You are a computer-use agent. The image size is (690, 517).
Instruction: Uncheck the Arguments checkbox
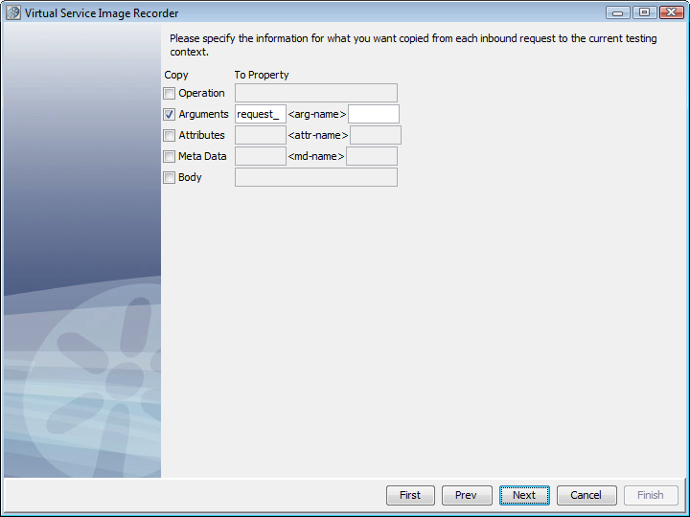pyautogui.click(x=169, y=114)
